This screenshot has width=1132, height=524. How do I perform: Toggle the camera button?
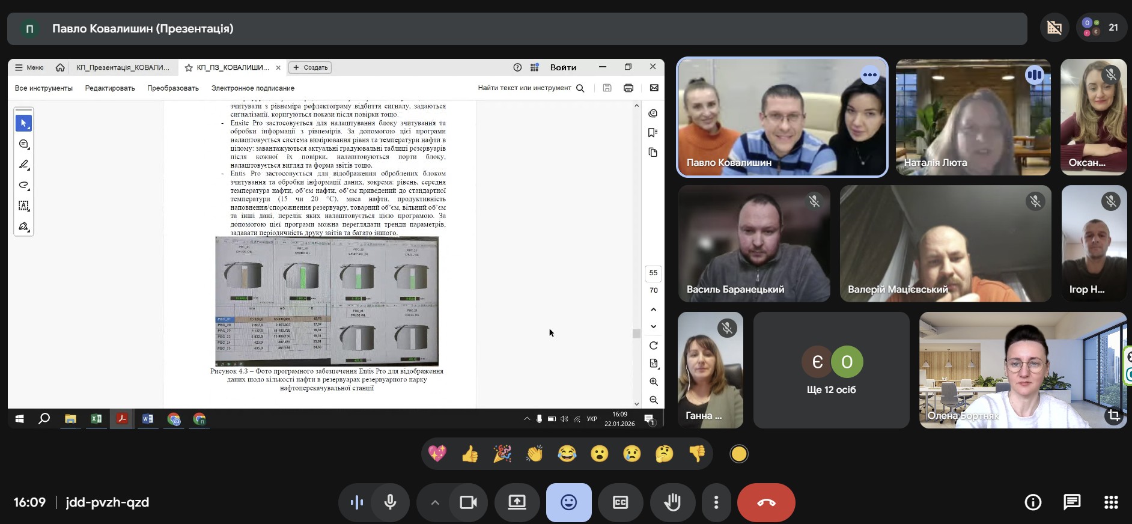468,502
